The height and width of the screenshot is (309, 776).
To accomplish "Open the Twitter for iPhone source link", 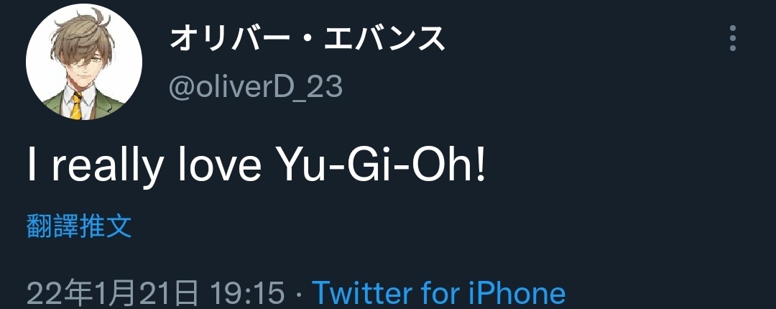I will (x=438, y=293).
